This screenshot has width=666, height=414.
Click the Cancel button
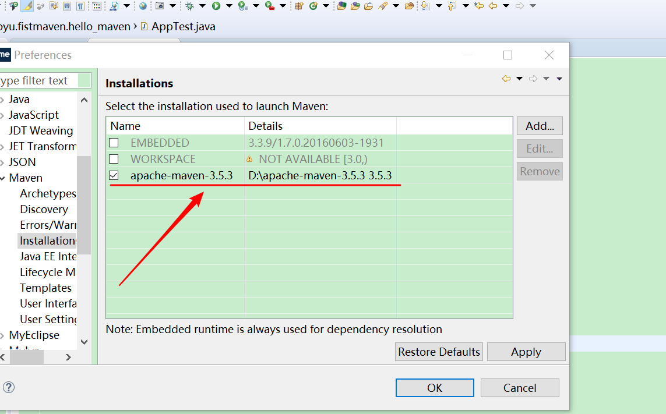point(520,388)
